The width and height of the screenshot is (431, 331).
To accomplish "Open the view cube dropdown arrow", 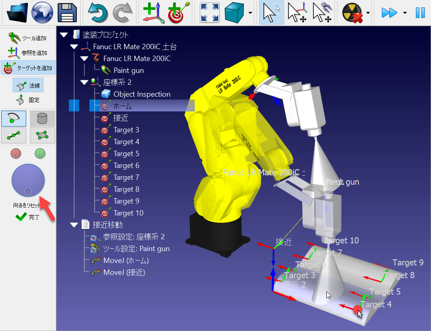I will pos(250,13).
